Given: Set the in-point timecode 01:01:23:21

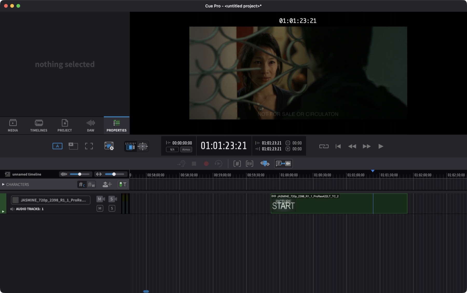Looking at the screenshot, I should 271,143.
